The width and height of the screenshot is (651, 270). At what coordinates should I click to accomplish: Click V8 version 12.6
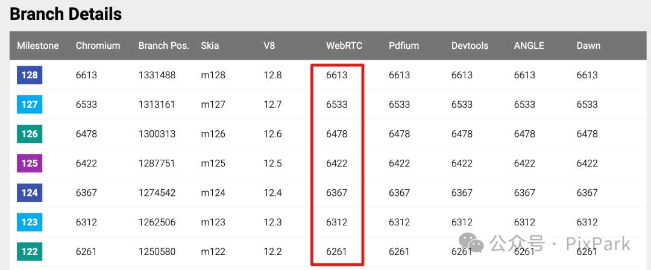[x=272, y=134]
